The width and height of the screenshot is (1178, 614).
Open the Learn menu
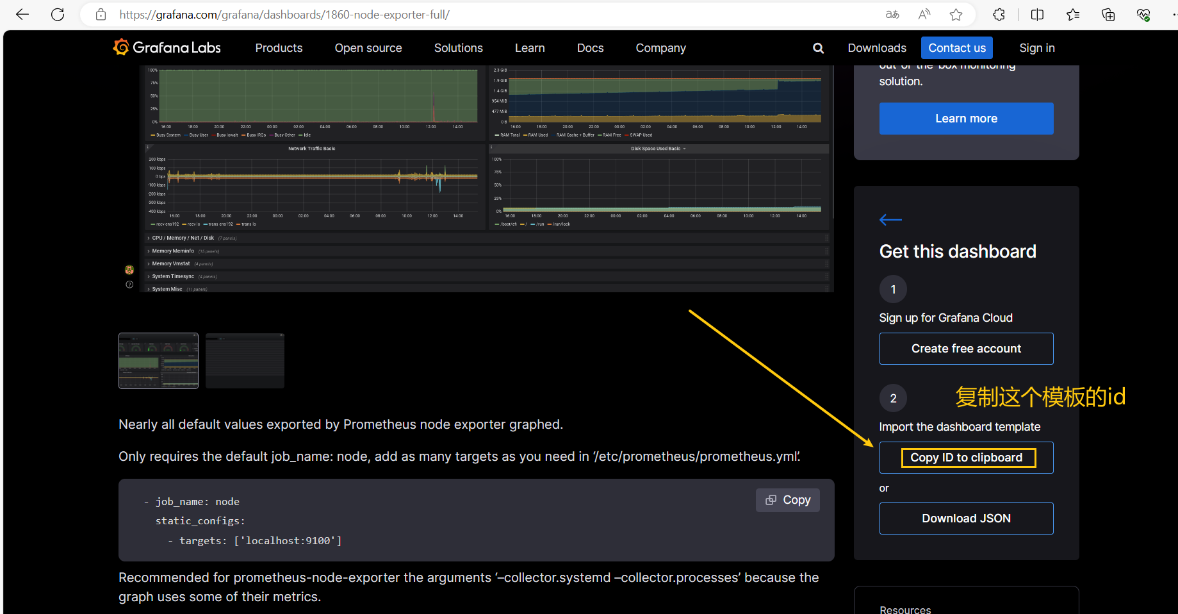point(530,48)
